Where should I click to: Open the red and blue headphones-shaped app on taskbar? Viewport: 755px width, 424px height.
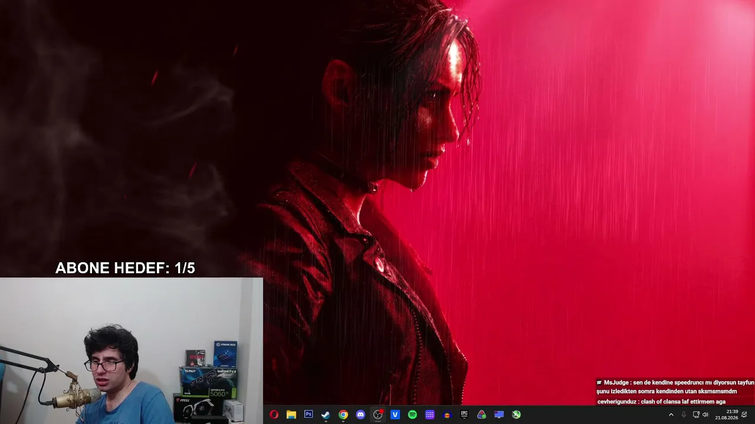(447, 415)
